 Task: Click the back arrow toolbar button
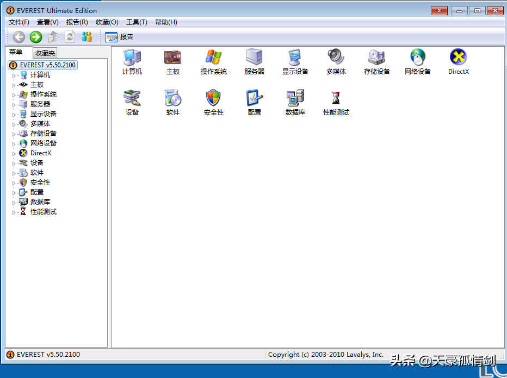click(18, 37)
